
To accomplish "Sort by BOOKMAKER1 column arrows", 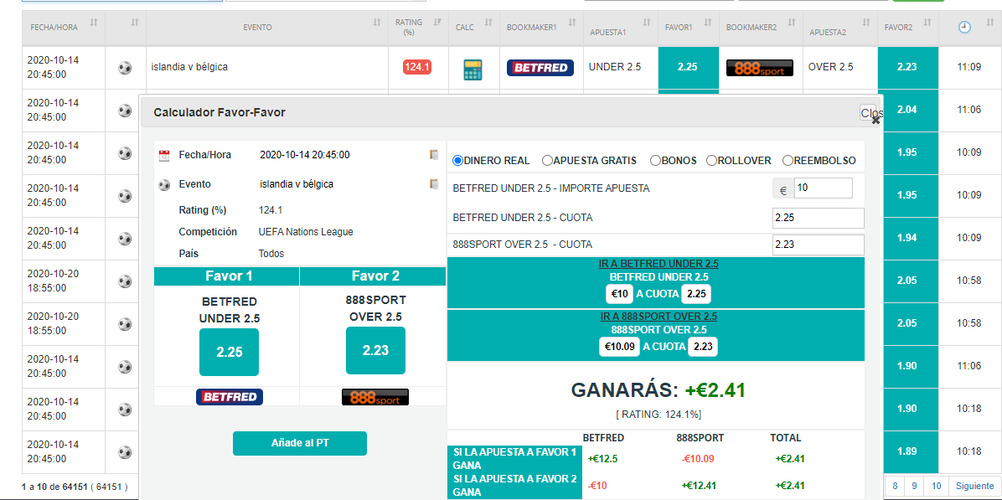I will click(571, 23).
